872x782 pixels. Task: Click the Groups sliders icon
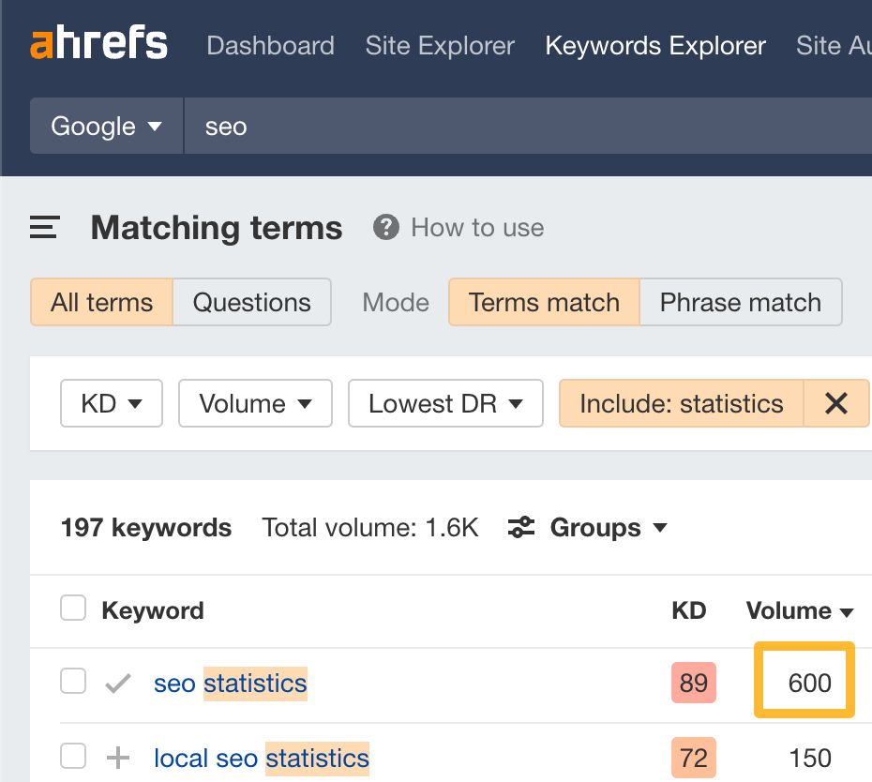click(522, 527)
